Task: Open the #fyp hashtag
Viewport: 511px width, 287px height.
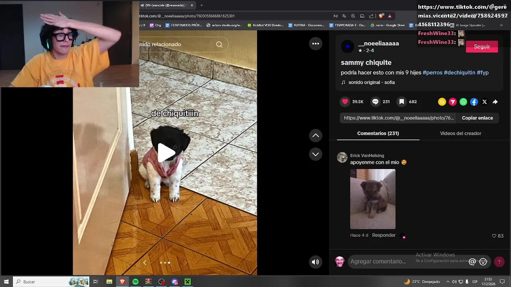Action: [483, 73]
